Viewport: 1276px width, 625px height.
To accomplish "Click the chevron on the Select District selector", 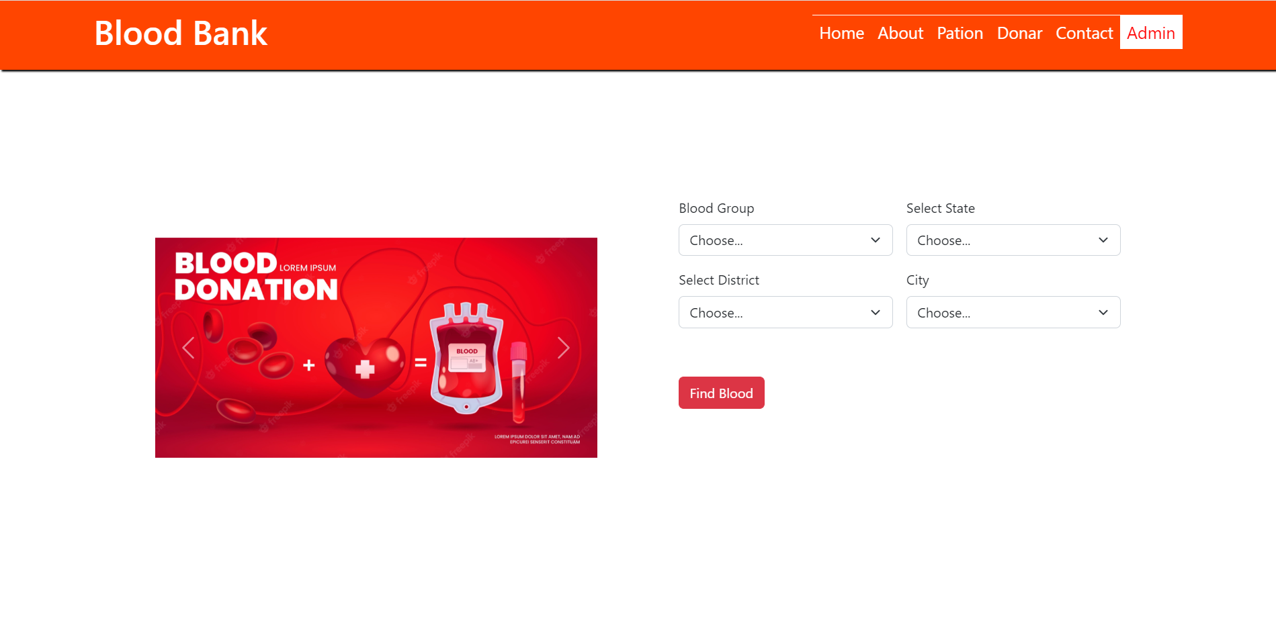I will coord(875,312).
